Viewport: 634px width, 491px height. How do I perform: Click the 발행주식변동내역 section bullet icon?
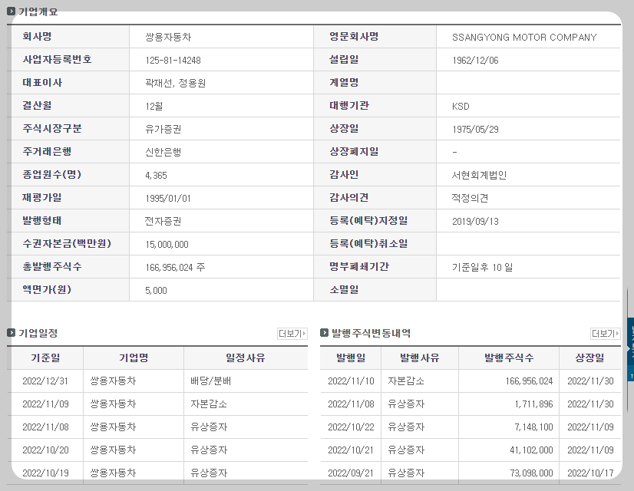324,333
